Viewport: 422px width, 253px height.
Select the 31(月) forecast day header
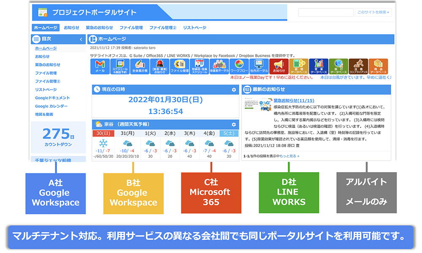(x=127, y=133)
